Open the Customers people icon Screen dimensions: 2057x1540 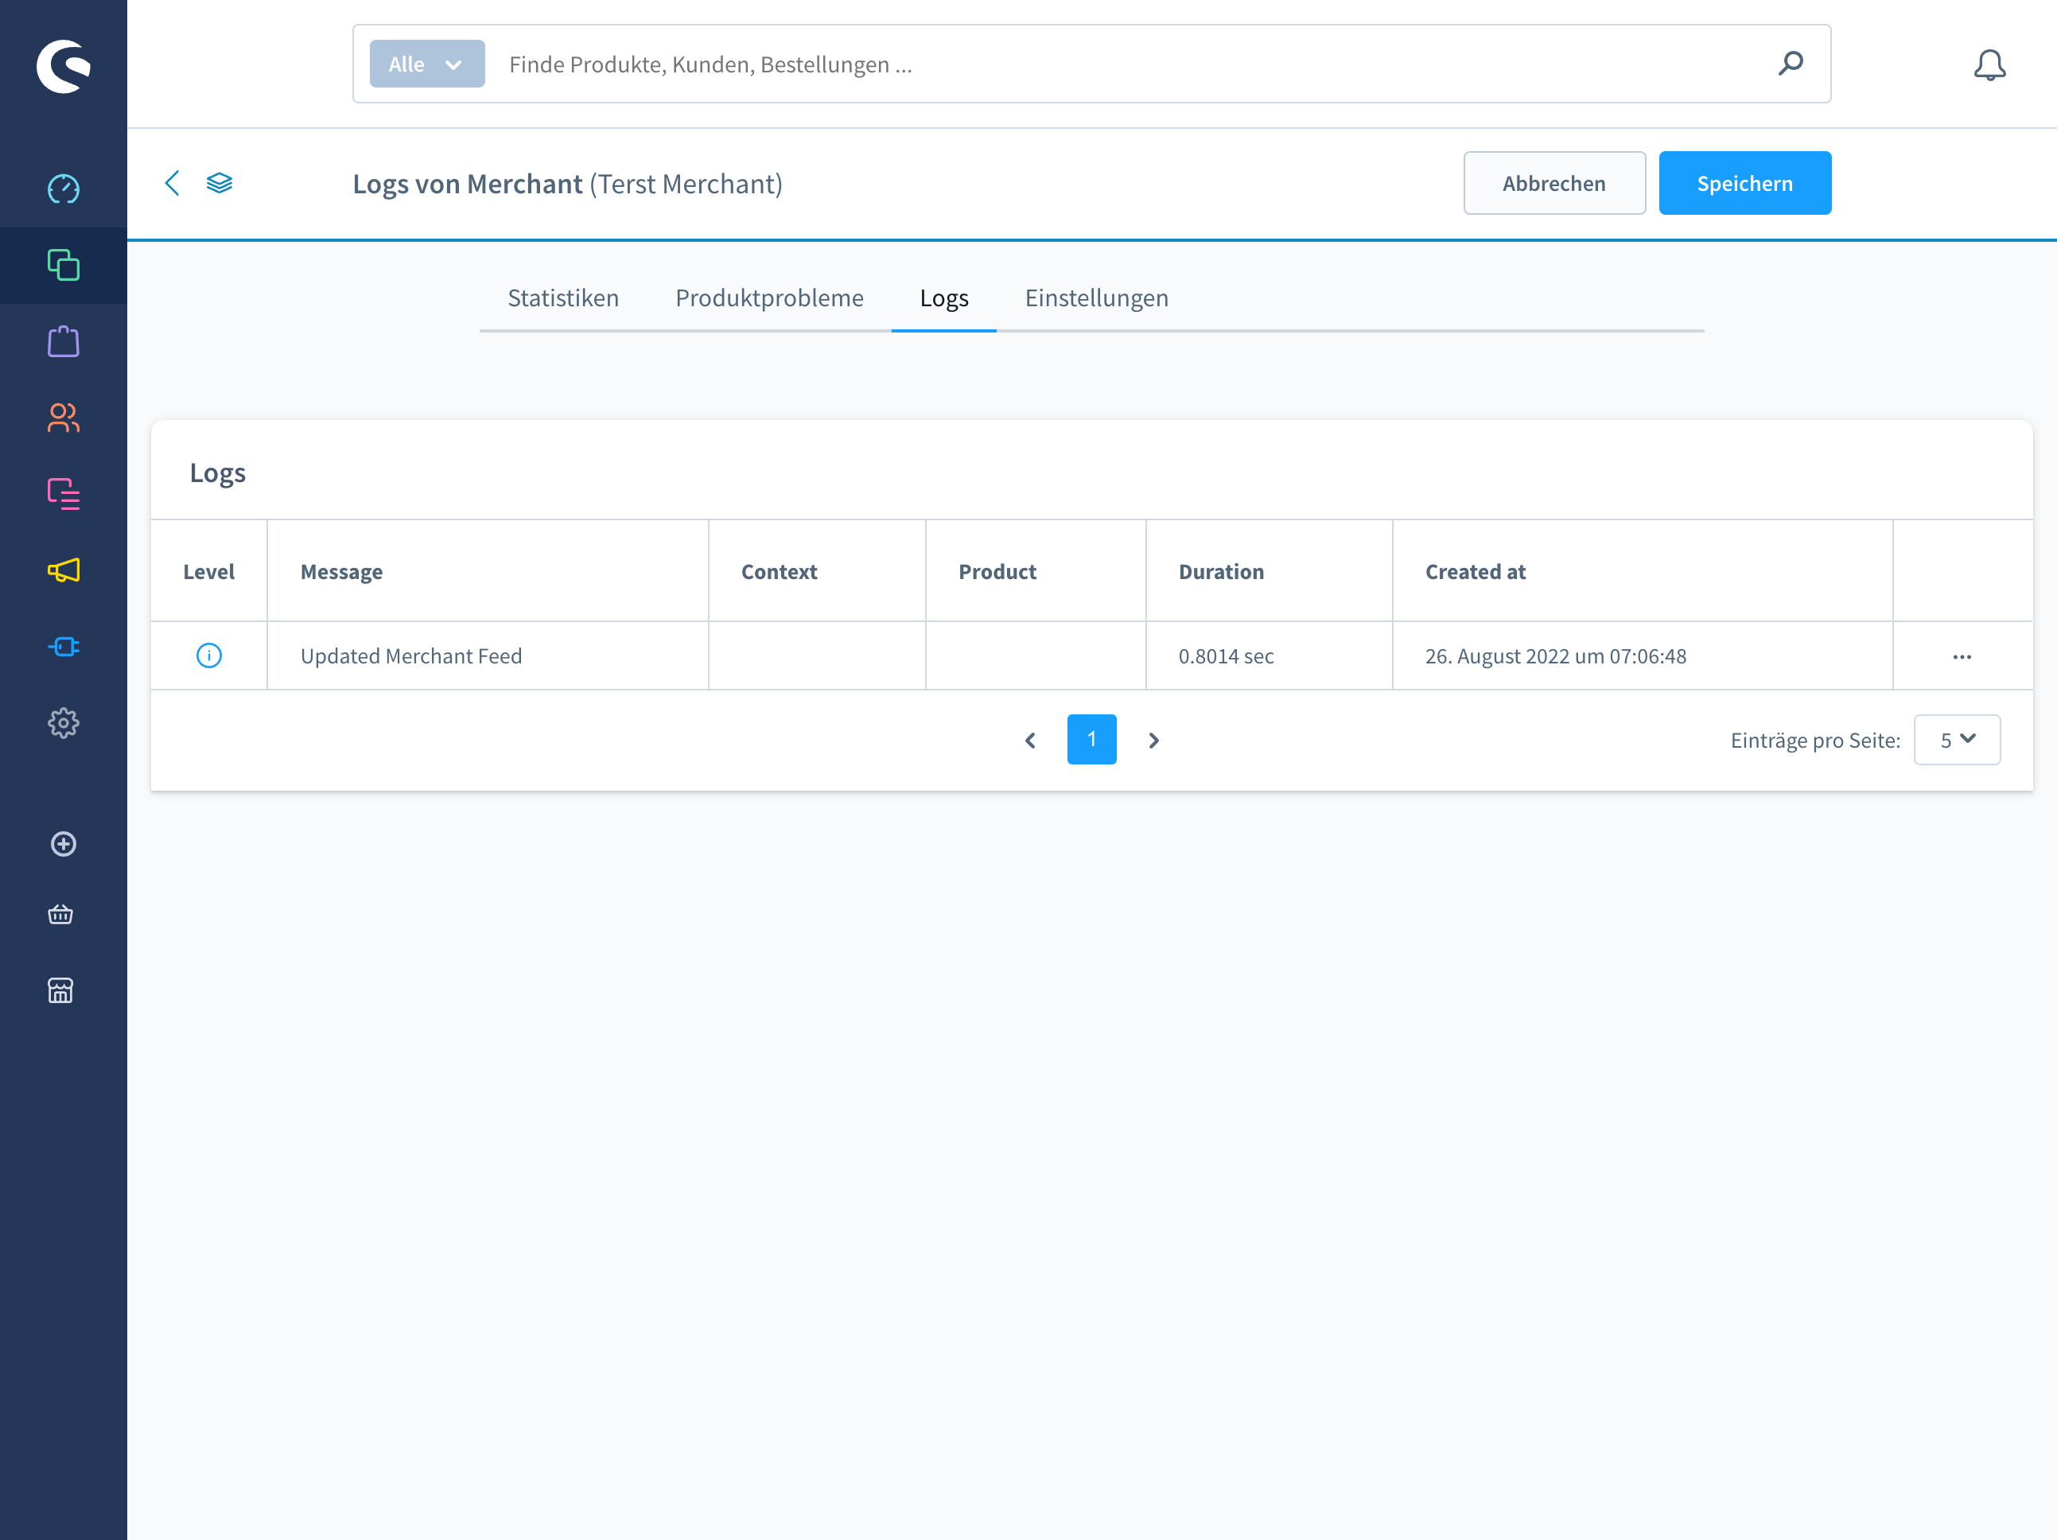click(x=63, y=418)
